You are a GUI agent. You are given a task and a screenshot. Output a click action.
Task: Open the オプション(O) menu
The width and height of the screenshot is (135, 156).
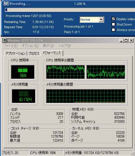coord(30,46)
